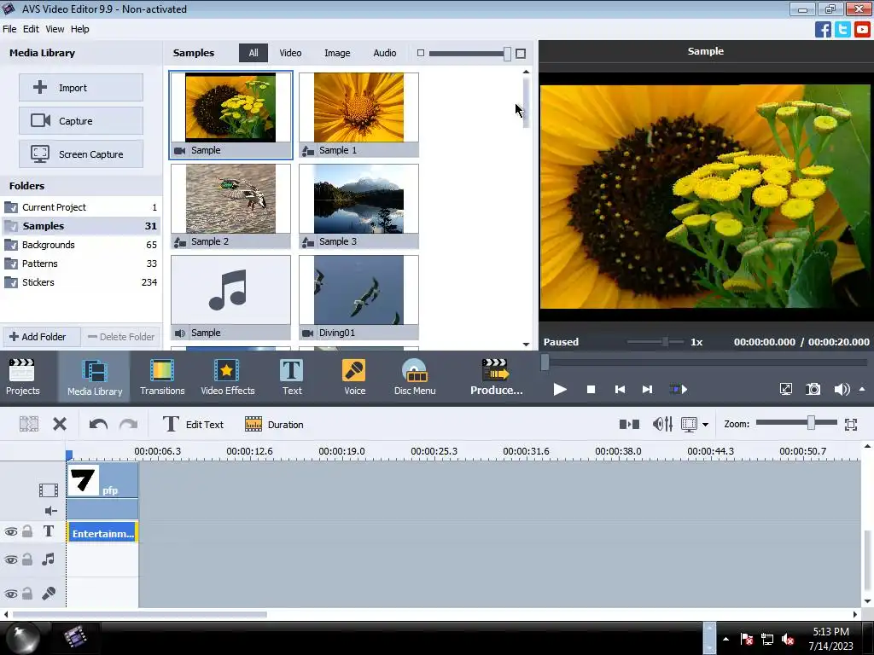The width and height of the screenshot is (874, 655).
Task: Open the audio mixer icon
Action: point(662,425)
